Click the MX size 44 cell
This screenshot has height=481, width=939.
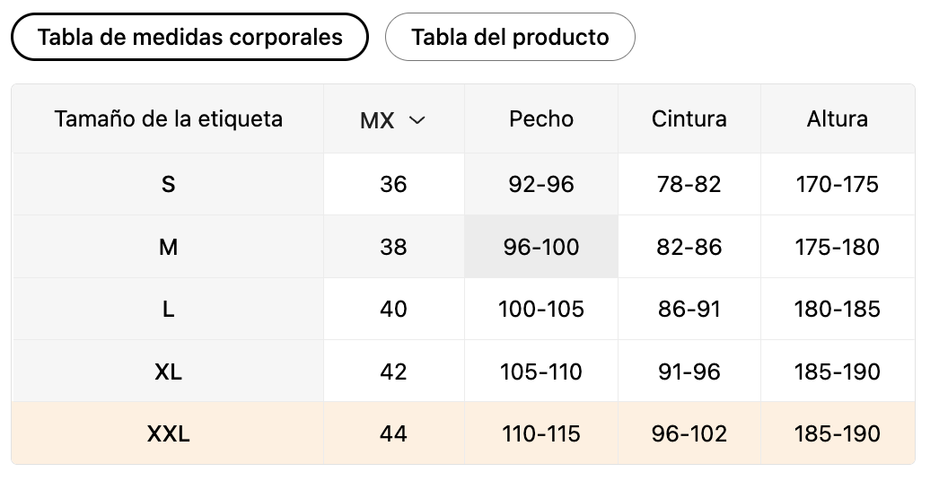393,433
